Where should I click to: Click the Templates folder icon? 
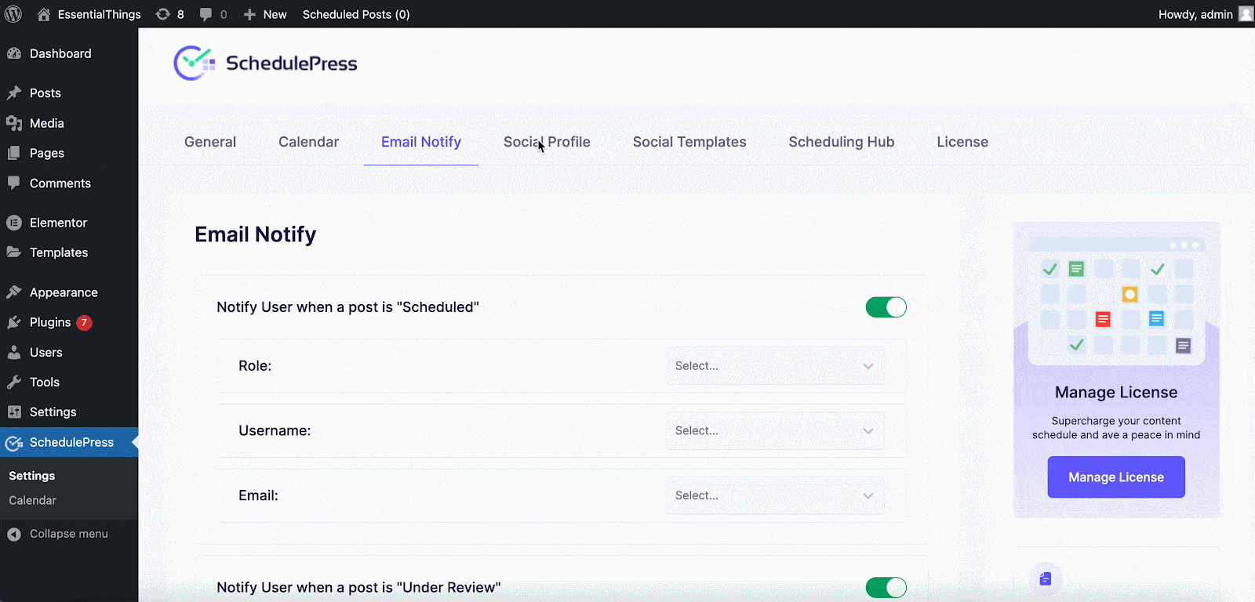pyautogui.click(x=14, y=252)
